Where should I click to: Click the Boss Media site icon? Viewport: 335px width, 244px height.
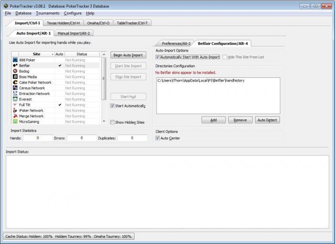pyautogui.click(x=15, y=76)
